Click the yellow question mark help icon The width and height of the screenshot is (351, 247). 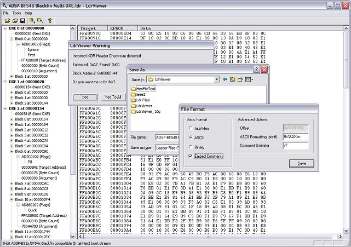coord(50,21)
